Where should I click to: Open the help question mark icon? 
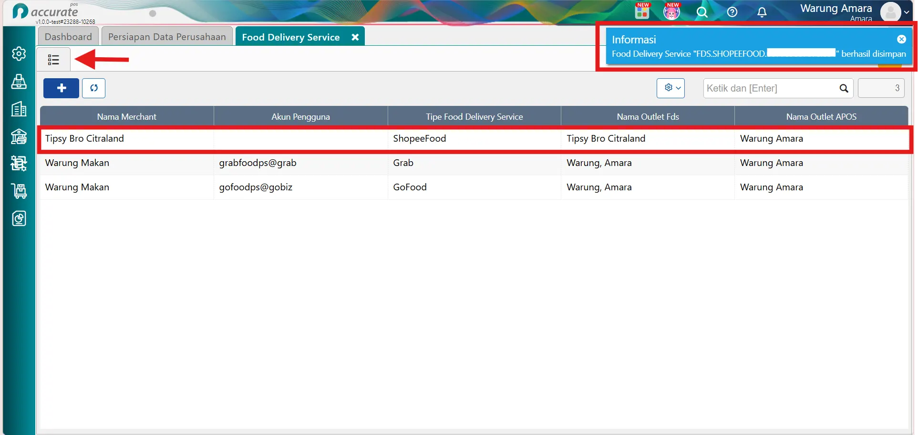732,12
